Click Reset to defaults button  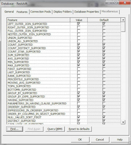(x=79, y=129)
